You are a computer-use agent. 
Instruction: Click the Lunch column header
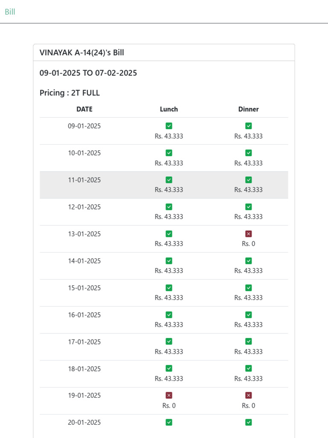tap(169, 109)
